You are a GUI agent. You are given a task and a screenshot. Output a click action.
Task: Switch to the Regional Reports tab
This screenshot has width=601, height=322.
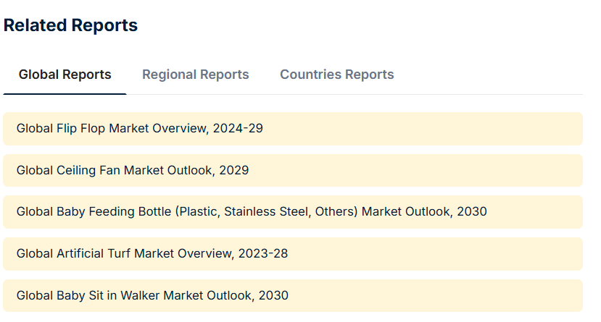coord(196,75)
